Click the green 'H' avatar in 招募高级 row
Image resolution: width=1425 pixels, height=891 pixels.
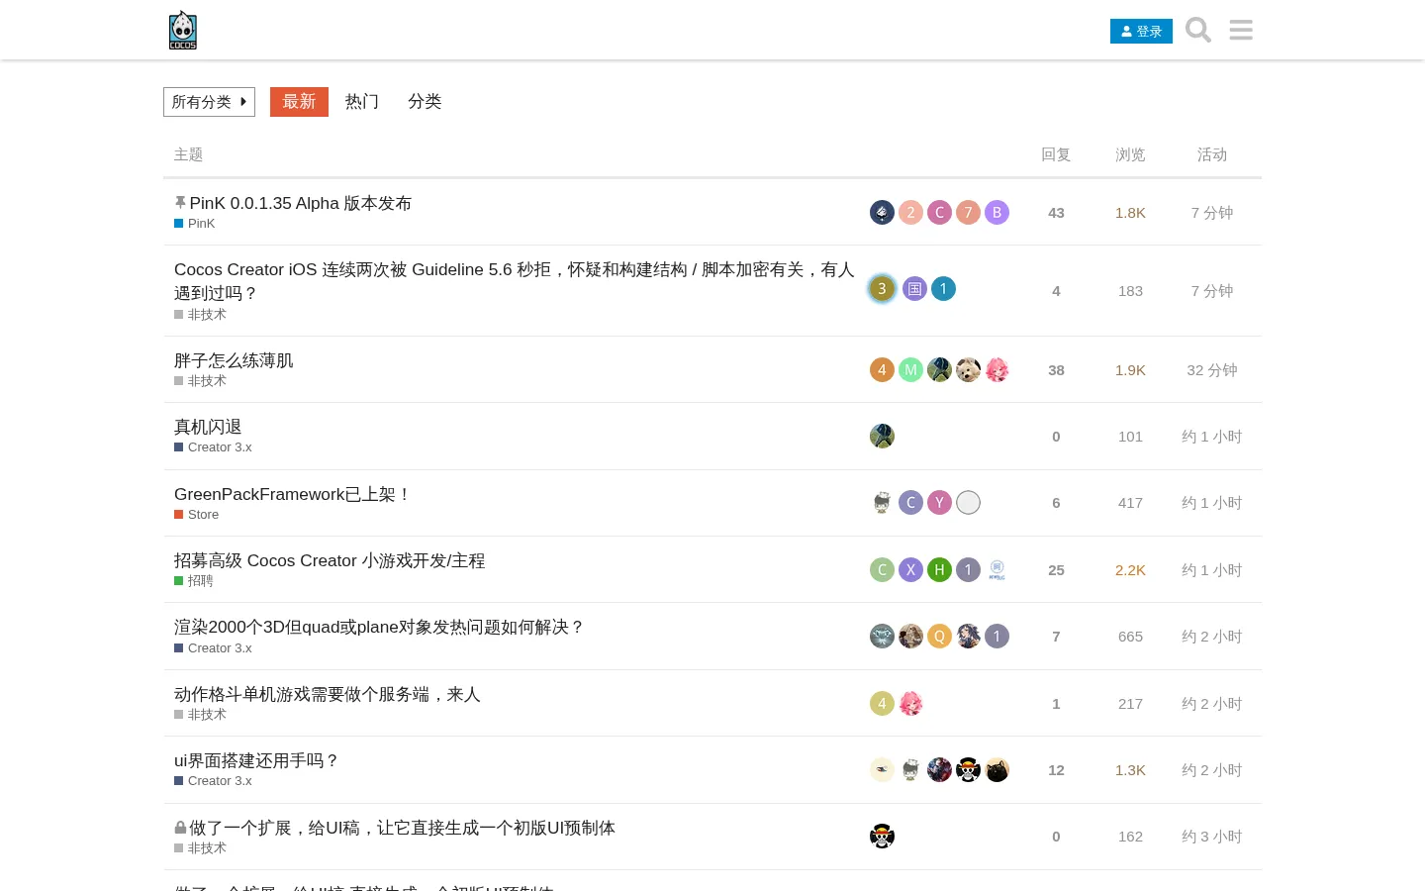pyautogui.click(x=939, y=569)
